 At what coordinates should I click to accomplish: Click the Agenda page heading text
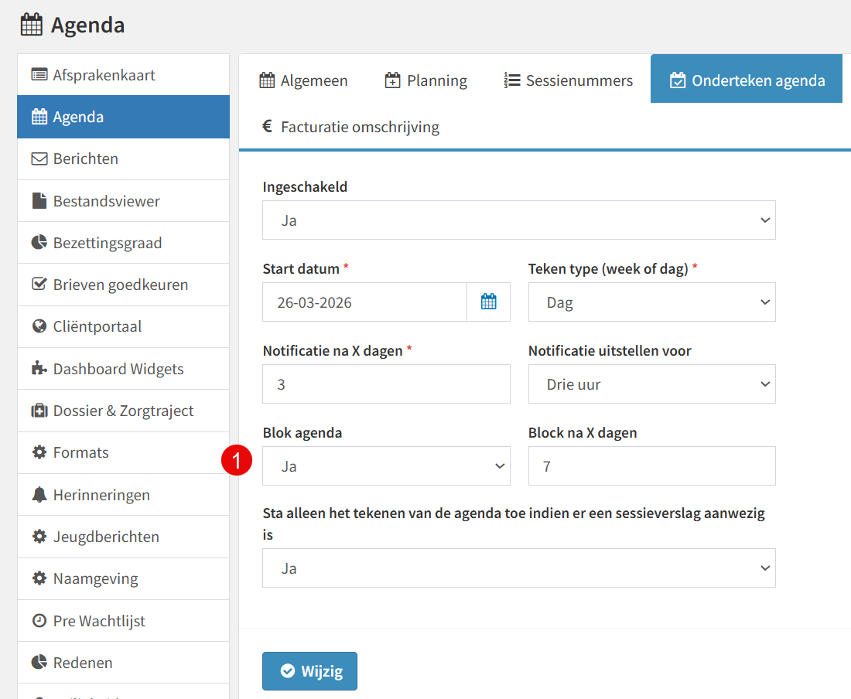tap(88, 26)
